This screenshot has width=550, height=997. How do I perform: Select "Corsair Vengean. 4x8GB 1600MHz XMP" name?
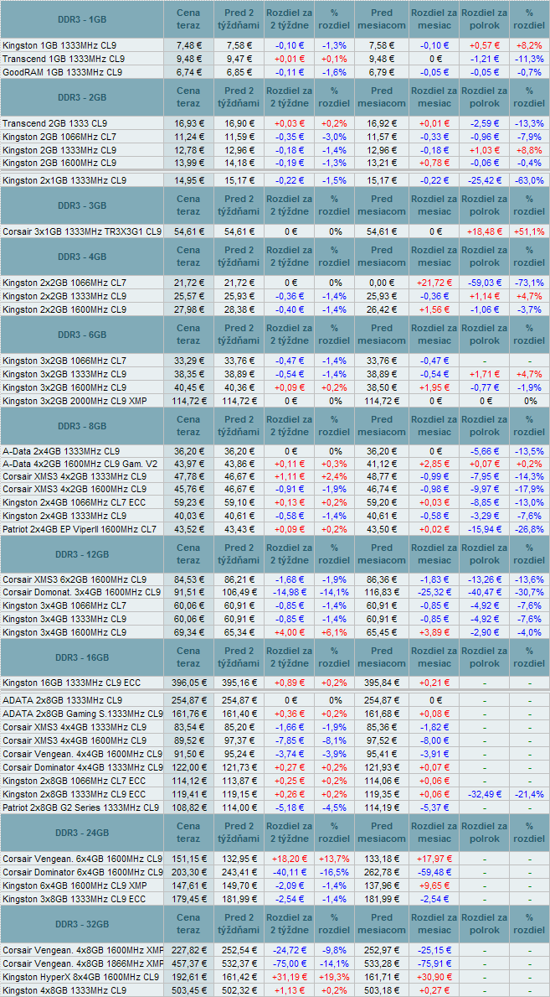pos(83,950)
